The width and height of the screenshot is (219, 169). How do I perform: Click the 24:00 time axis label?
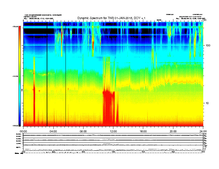203,131
